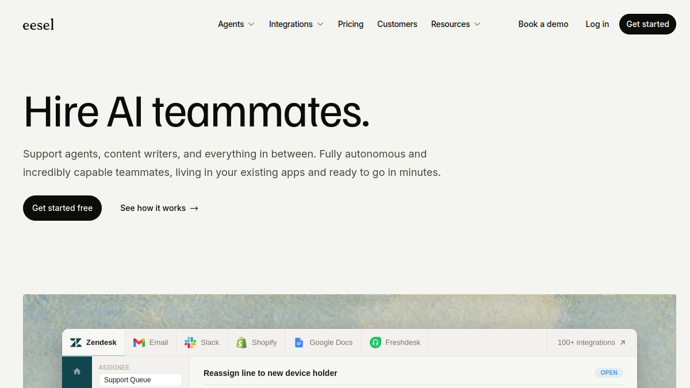Click the ASSIGNEE label

pos(114,367)
